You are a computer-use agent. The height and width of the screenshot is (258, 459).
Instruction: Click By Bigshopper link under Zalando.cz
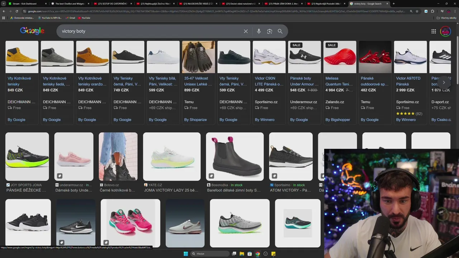[338, 120]
